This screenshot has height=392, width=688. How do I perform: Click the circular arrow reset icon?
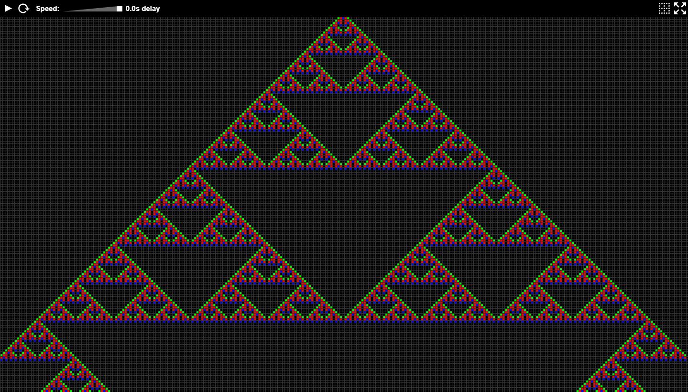point(23,8)
